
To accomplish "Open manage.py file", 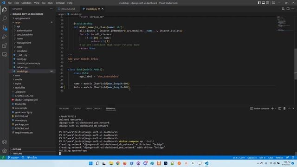I will pos(21,120).
